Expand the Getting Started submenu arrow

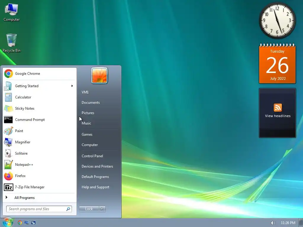coord(72,86)
